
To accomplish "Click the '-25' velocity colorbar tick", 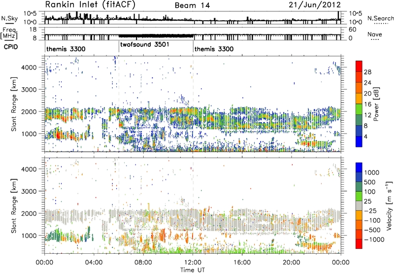I will 371,210.
